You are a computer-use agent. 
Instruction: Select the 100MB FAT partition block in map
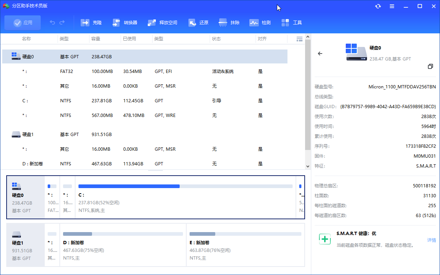(52, 197)
